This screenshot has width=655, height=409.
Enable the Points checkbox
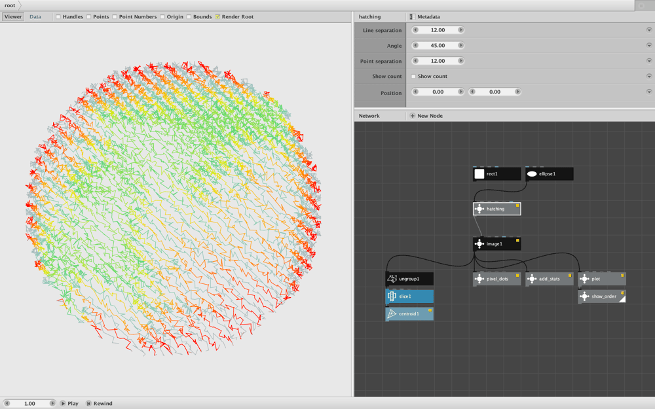tap(88, 17)
